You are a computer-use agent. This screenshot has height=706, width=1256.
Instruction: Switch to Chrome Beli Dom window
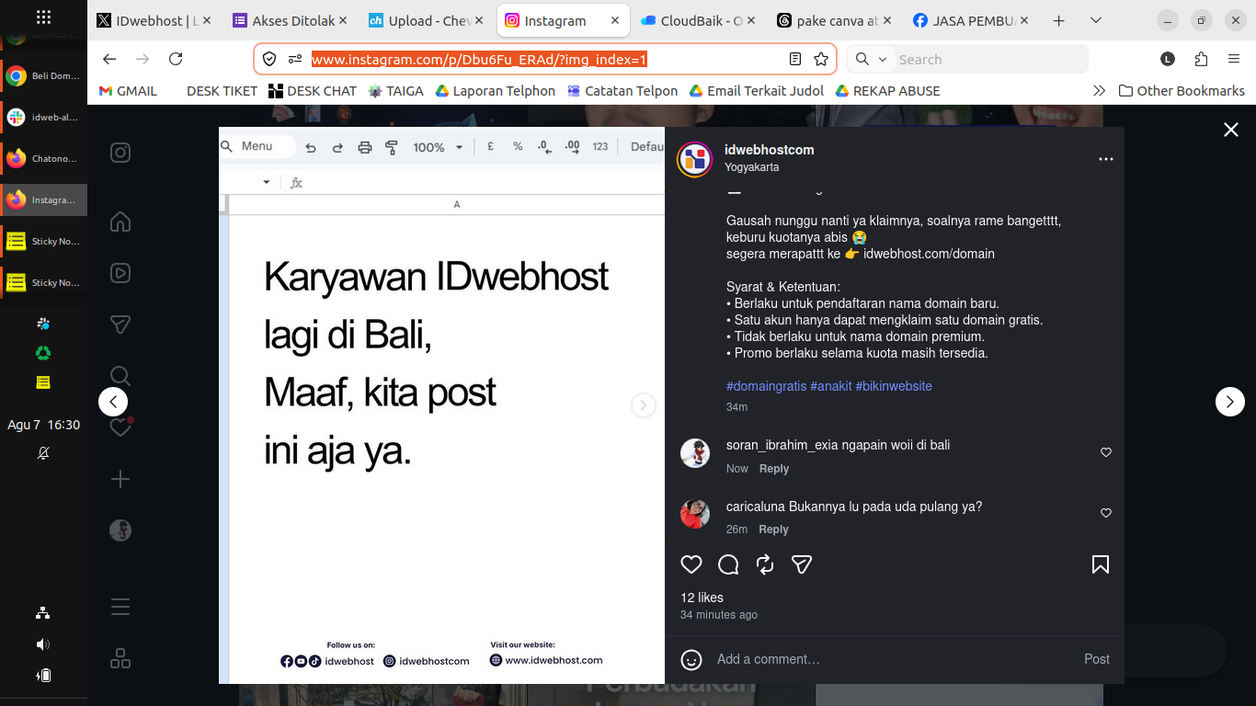(43, 76)
